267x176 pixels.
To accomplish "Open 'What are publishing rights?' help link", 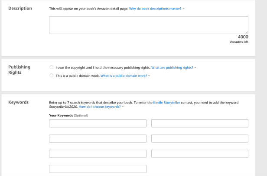I will point(172,67).
